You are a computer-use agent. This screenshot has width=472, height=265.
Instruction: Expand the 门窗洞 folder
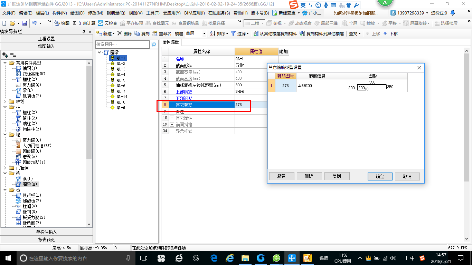pyautogui.click(x=5, y=168)
